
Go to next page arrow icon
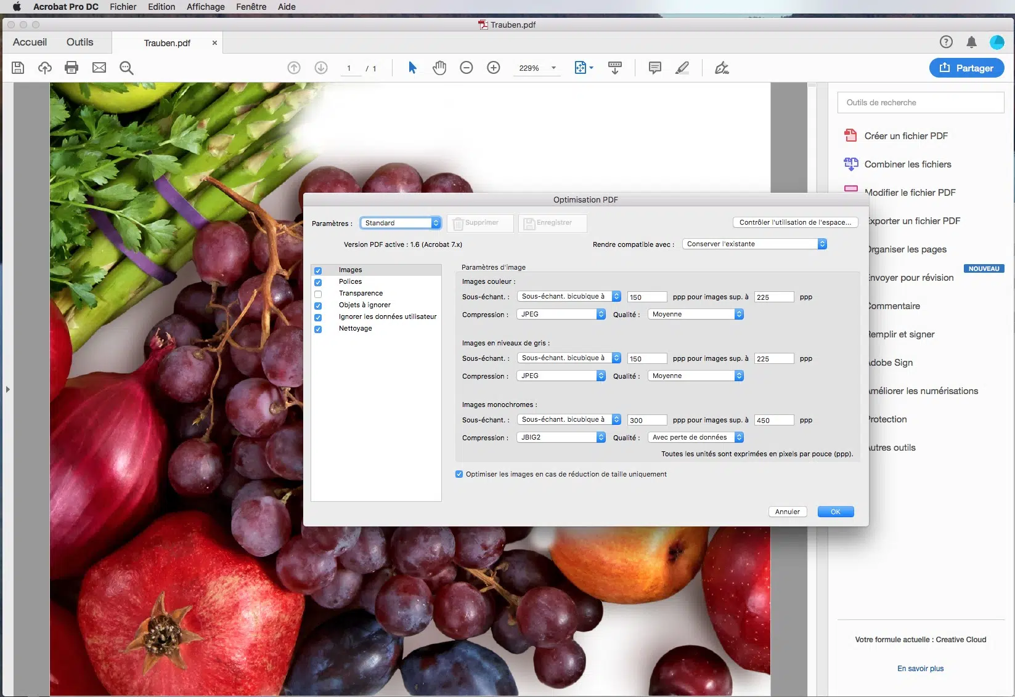321,68
